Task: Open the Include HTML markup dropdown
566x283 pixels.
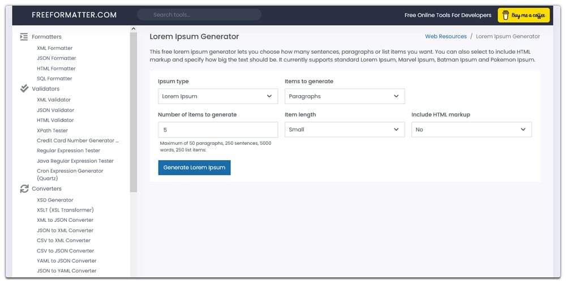Action: tap(471, 130)
